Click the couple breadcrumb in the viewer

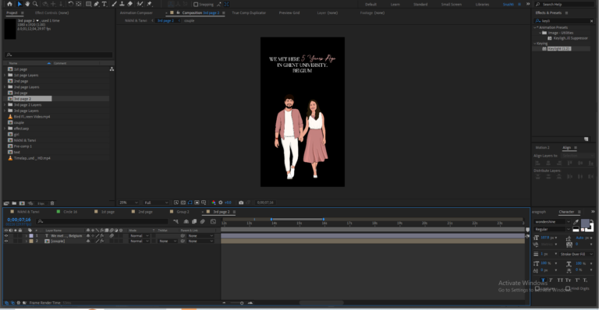pyautogui.click(x=189, y=20)
